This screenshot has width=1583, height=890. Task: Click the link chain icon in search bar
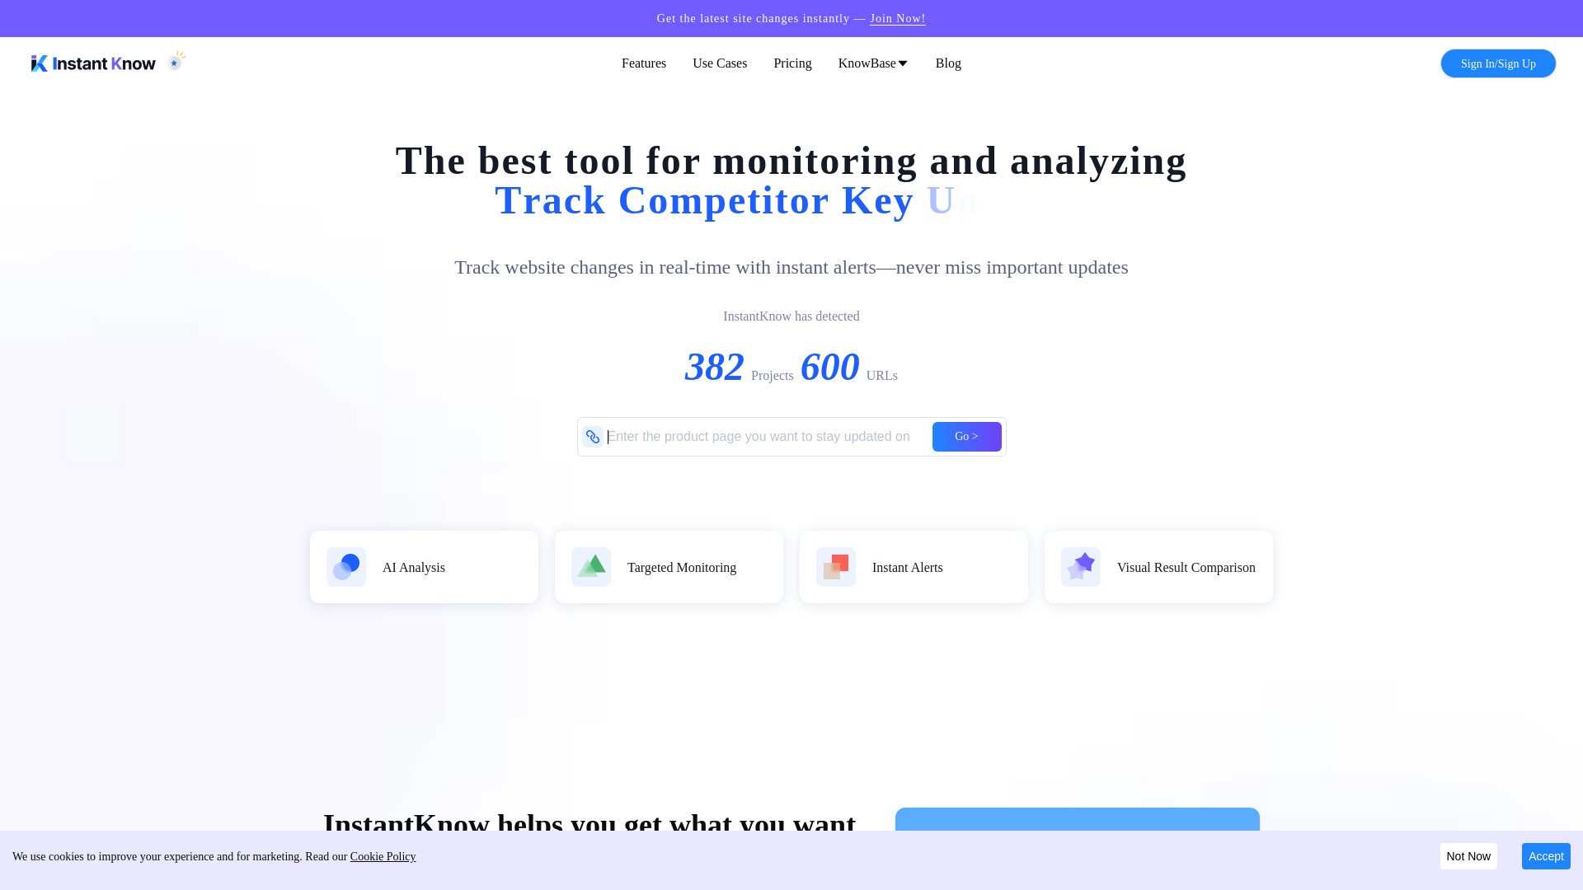tap(593, 436)
